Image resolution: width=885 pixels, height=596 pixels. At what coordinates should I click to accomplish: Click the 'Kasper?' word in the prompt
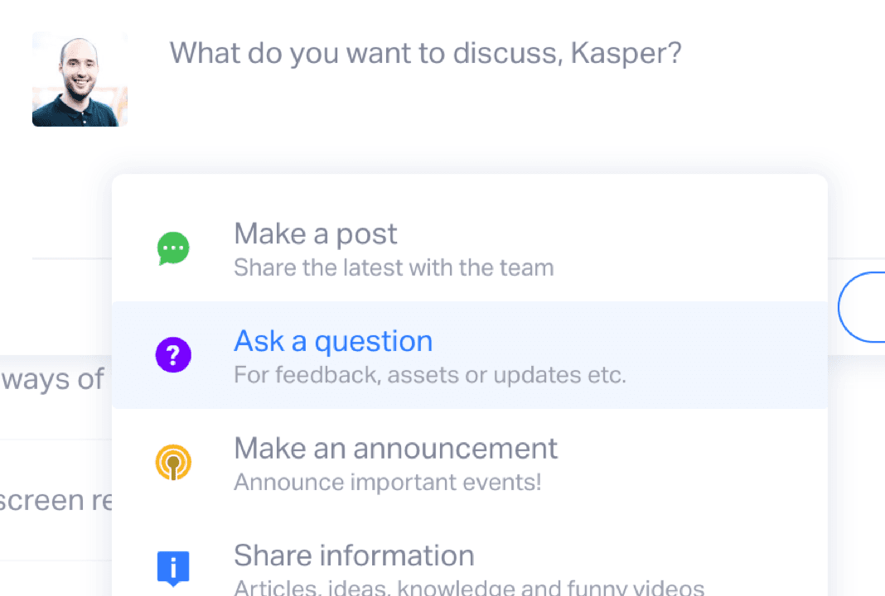(626, 54)
